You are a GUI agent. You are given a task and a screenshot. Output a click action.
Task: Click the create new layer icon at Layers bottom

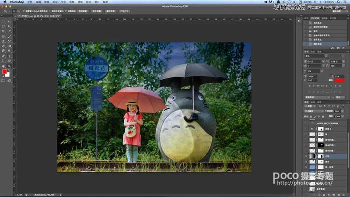[x=338, y=195]
